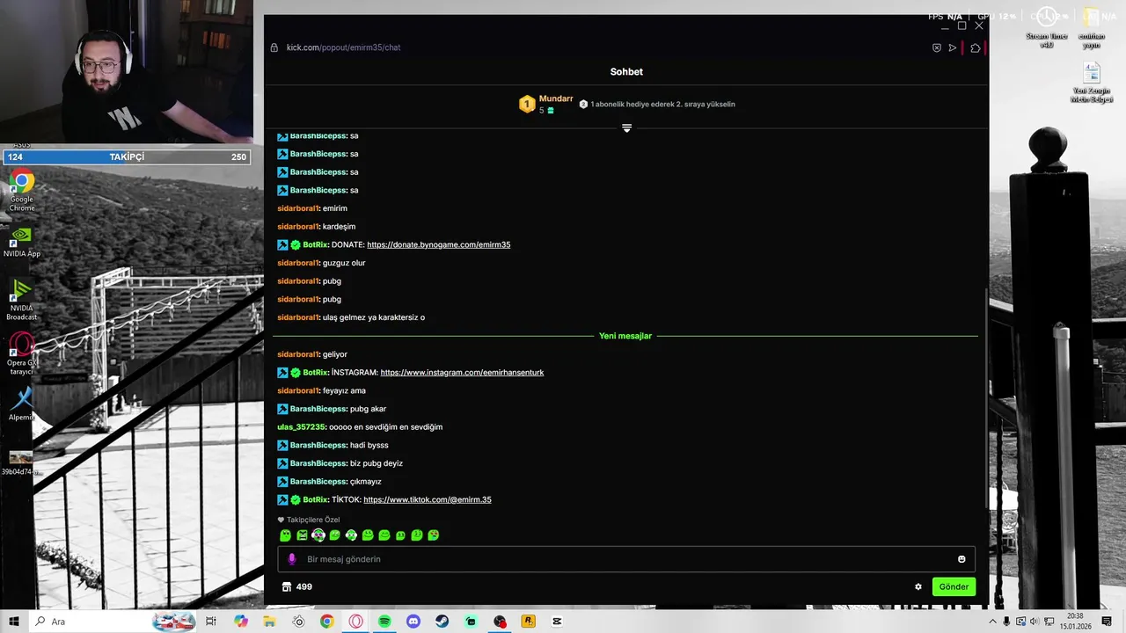
Task: Open the notification center icon
Action: 1108,622
